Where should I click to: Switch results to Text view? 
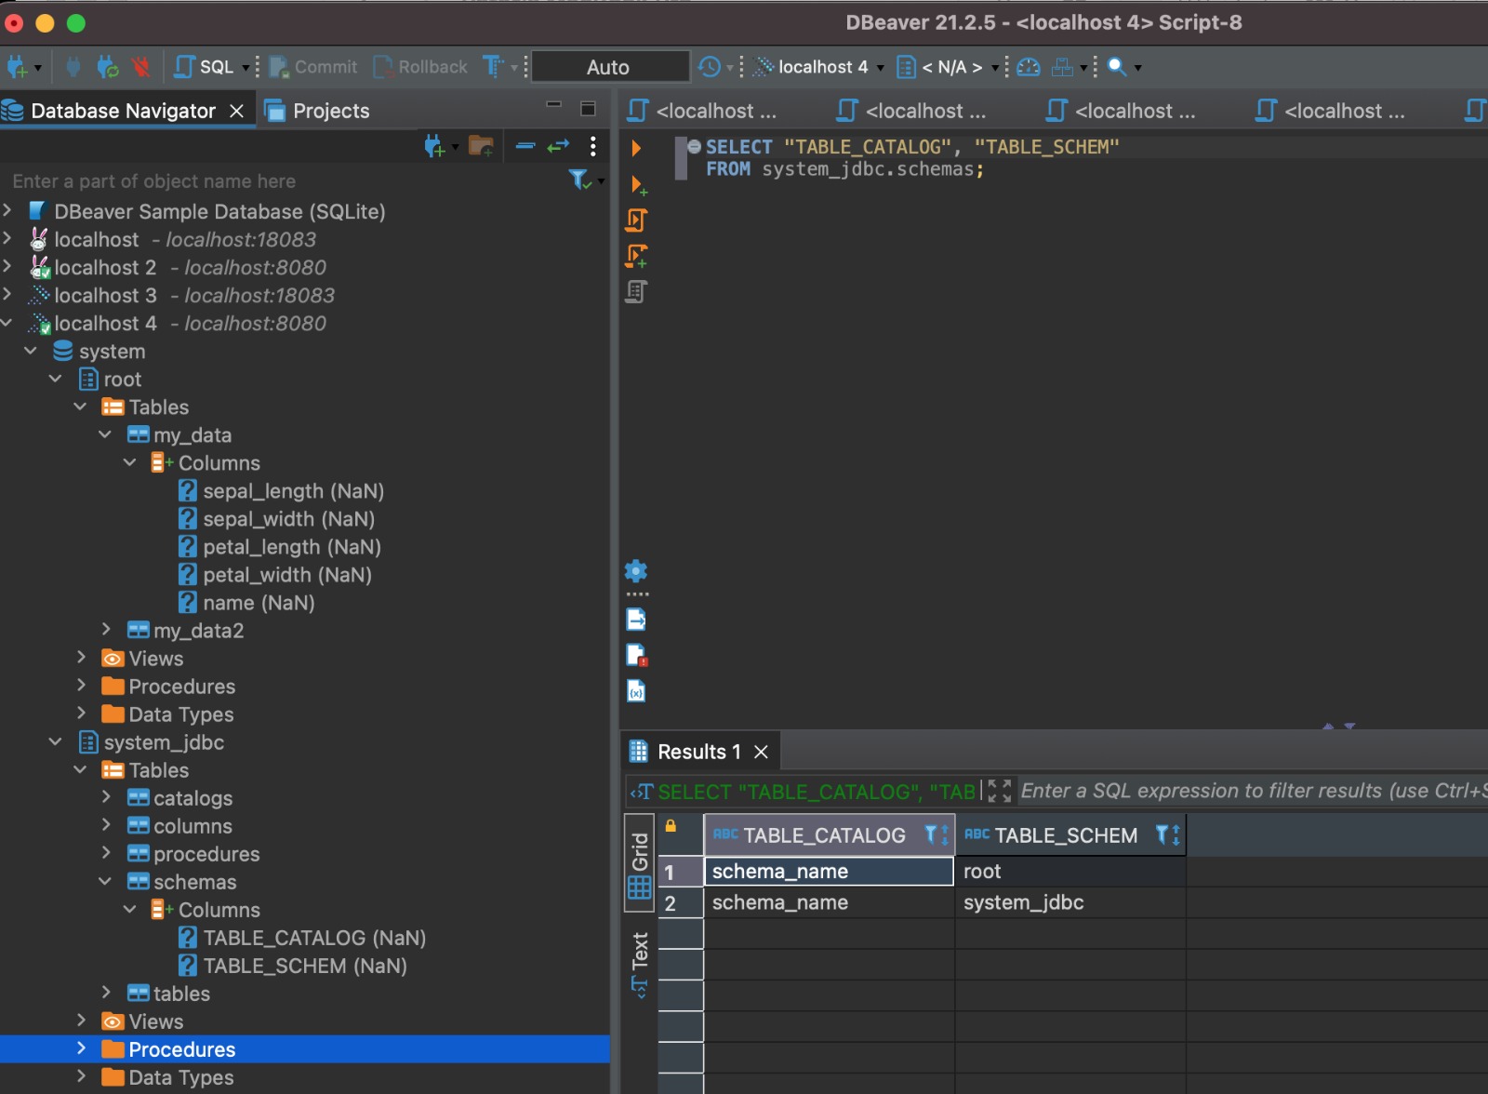(x=640, y=965)
